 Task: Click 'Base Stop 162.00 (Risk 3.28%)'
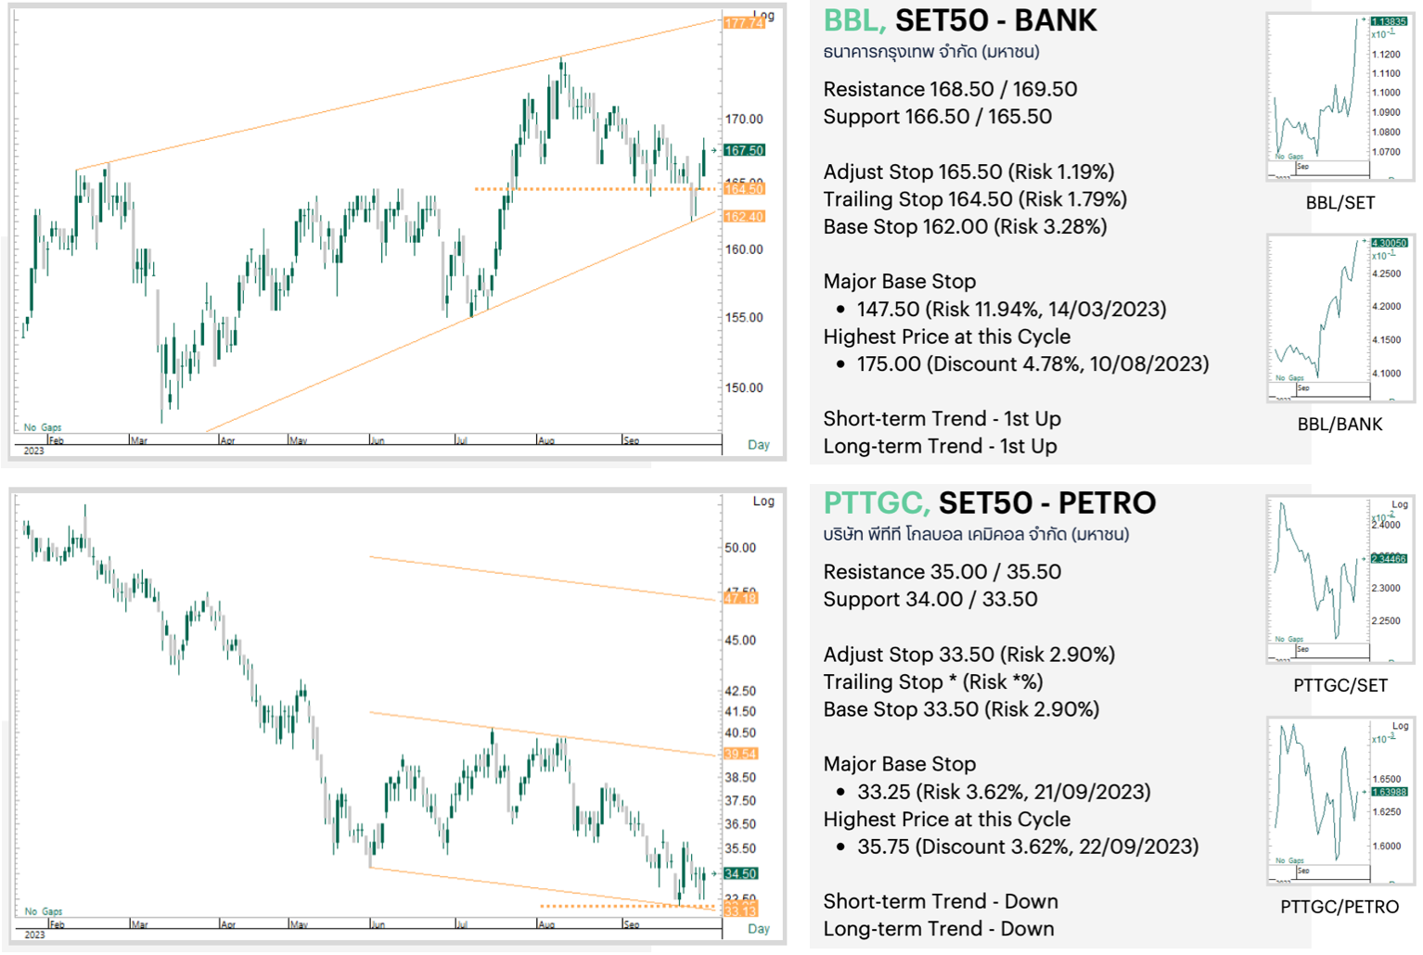tap(965, 227)
